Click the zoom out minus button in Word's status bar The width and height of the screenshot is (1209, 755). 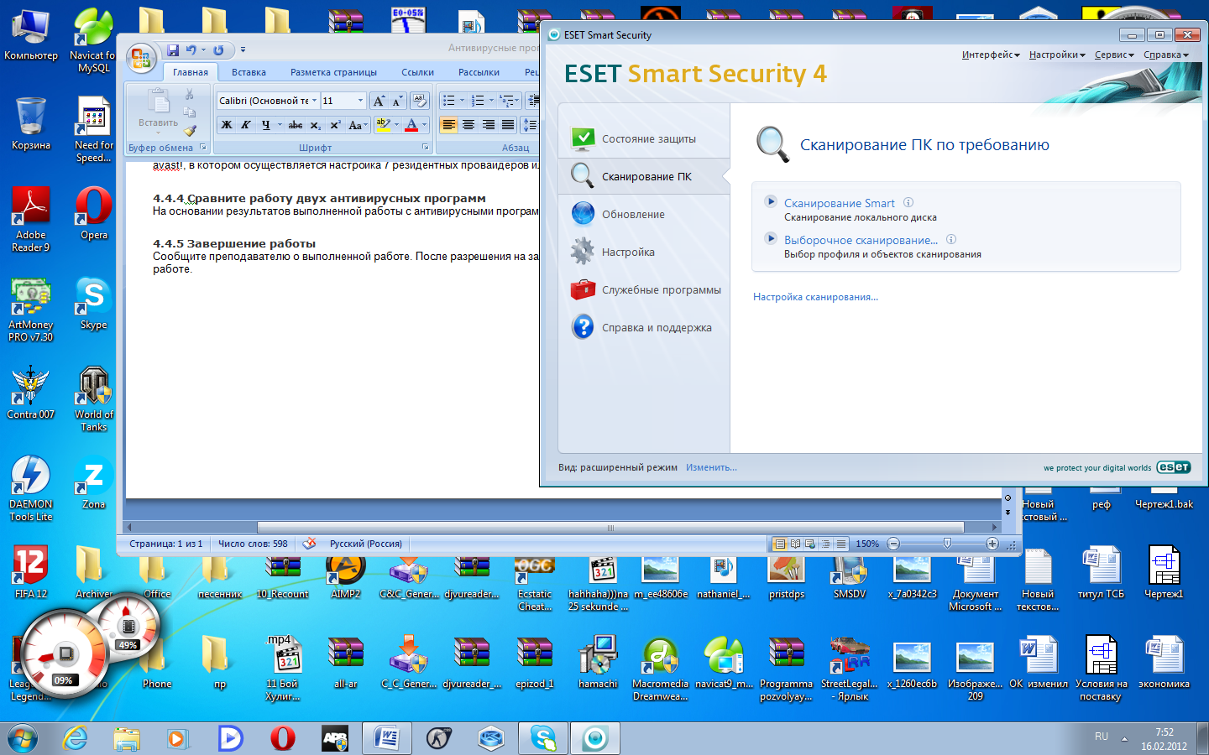point(893,544)
